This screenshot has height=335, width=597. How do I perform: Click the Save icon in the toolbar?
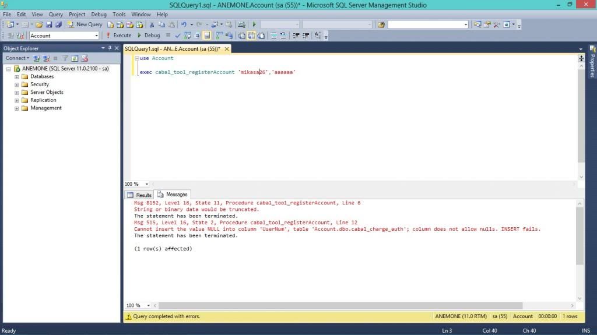pos(49,24)
